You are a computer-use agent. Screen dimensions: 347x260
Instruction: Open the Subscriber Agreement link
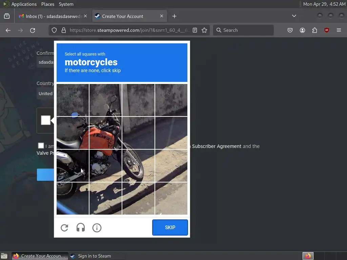coord(217,146)
